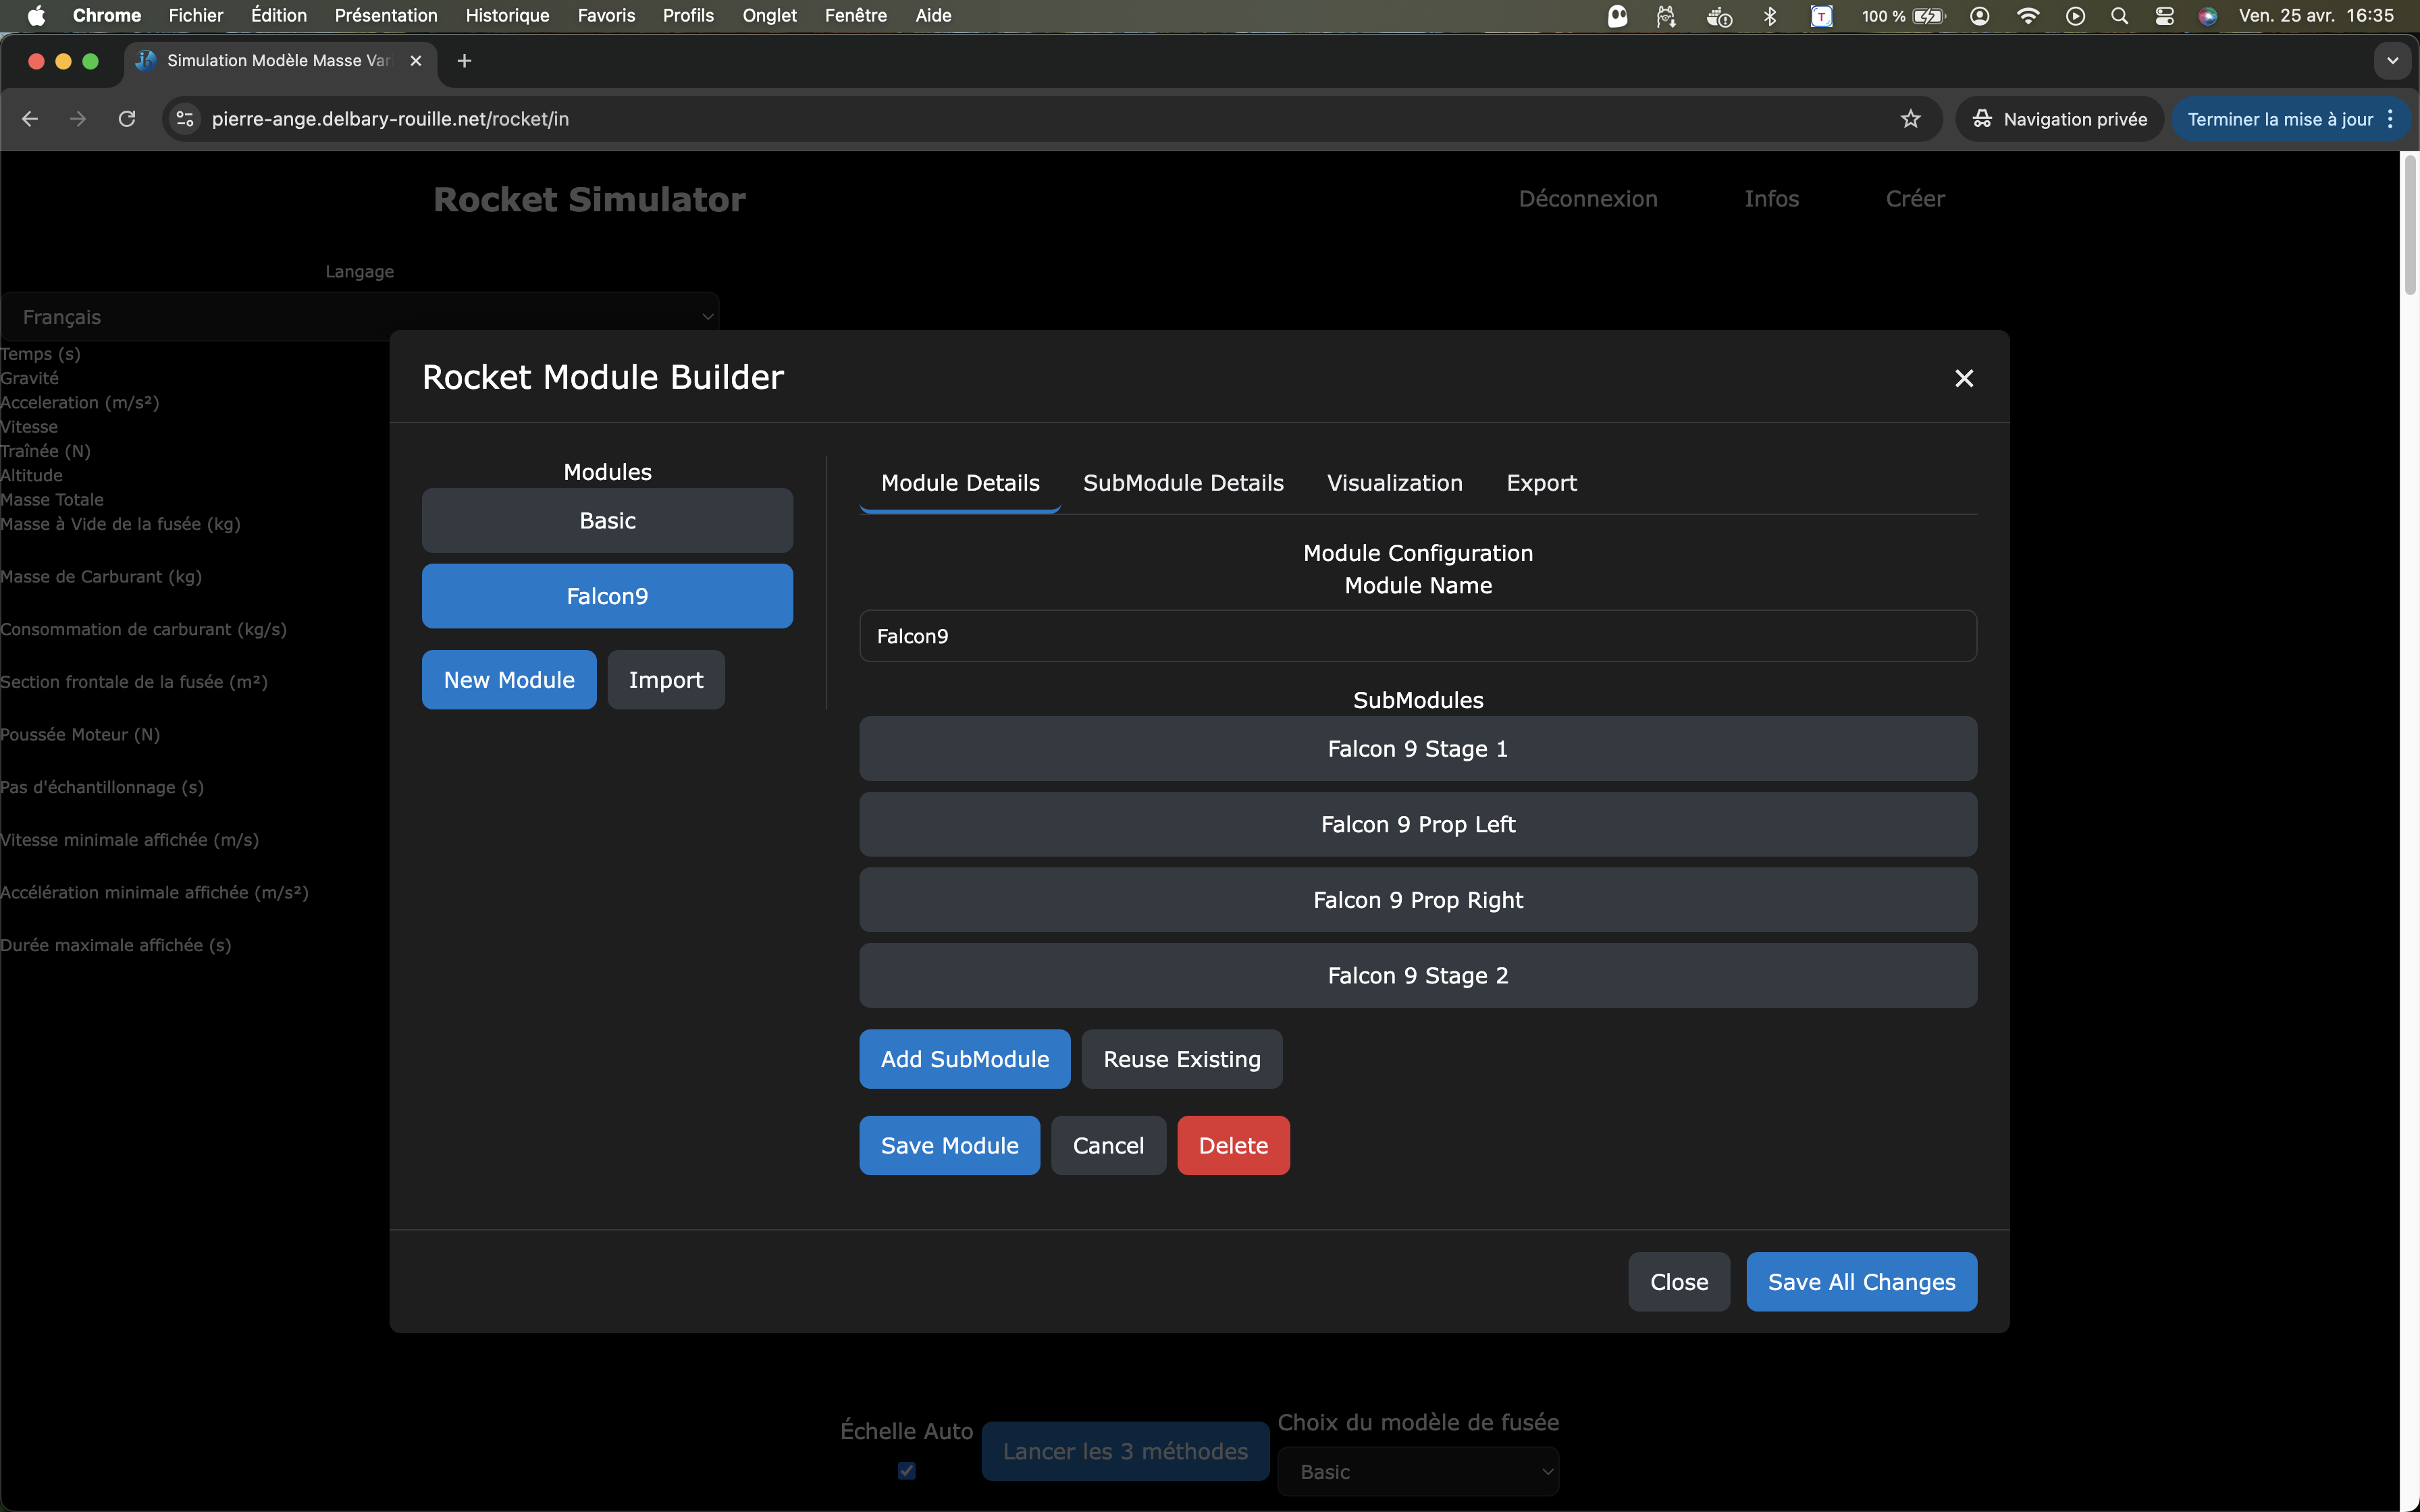Click the Navigation privée indicator
The image size is (2420, 1512).
tap(2060, 119)
